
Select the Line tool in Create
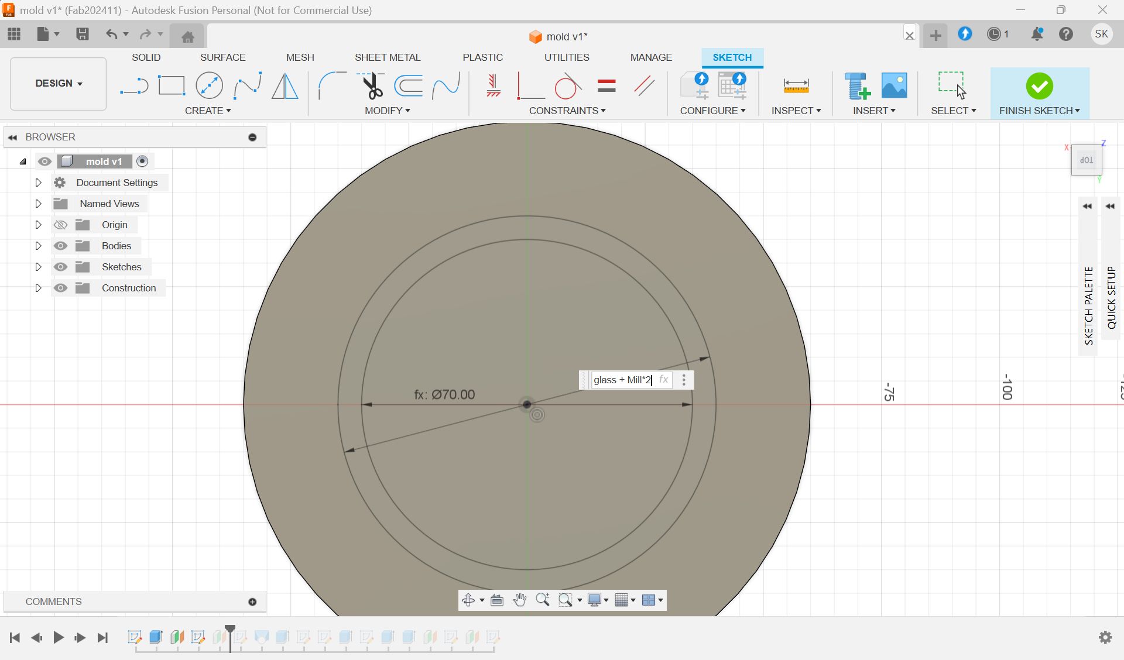pos(134,86)
